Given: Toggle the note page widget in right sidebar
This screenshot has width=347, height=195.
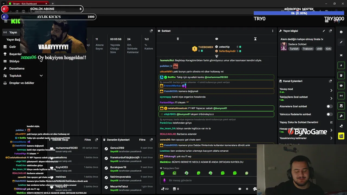Looking at the screenshot, I should [x=341, y=75].
